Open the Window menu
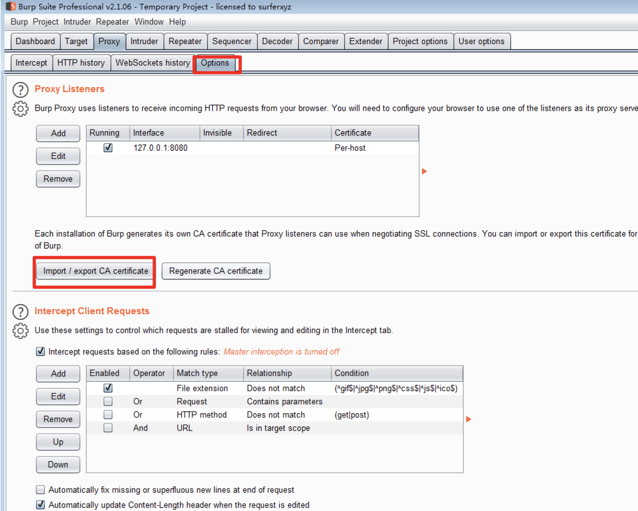Screen dimensions: 638x511 coord(149,22)
